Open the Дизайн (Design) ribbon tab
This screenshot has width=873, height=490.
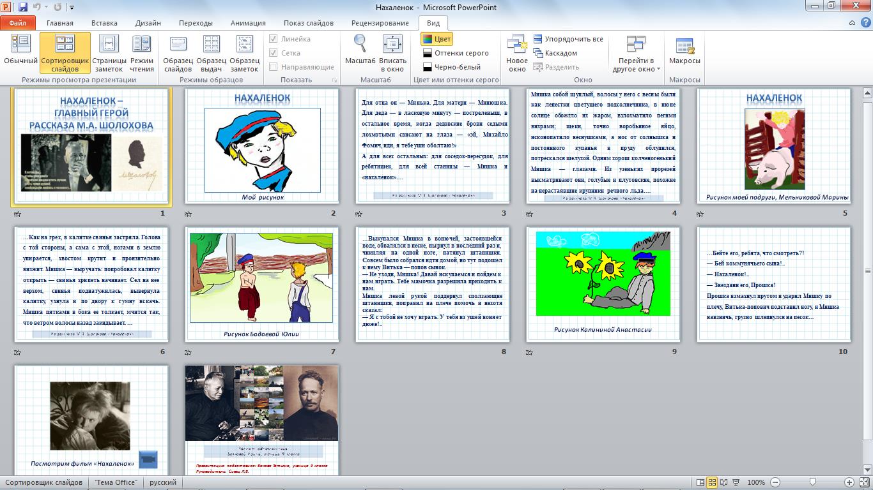pyautogui.click(x=148, y=23)
